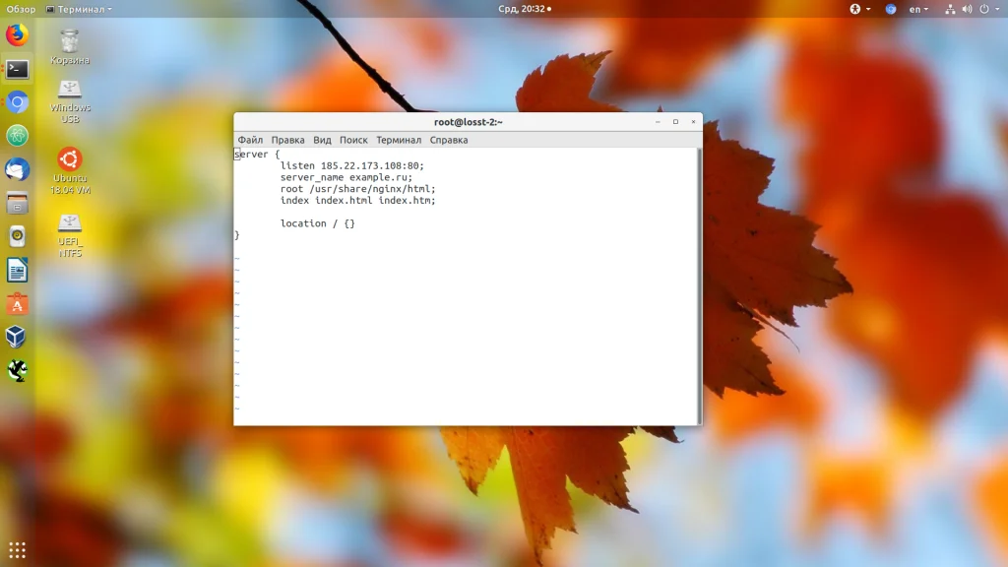Click the 'server {' first line

coord(257,155)
